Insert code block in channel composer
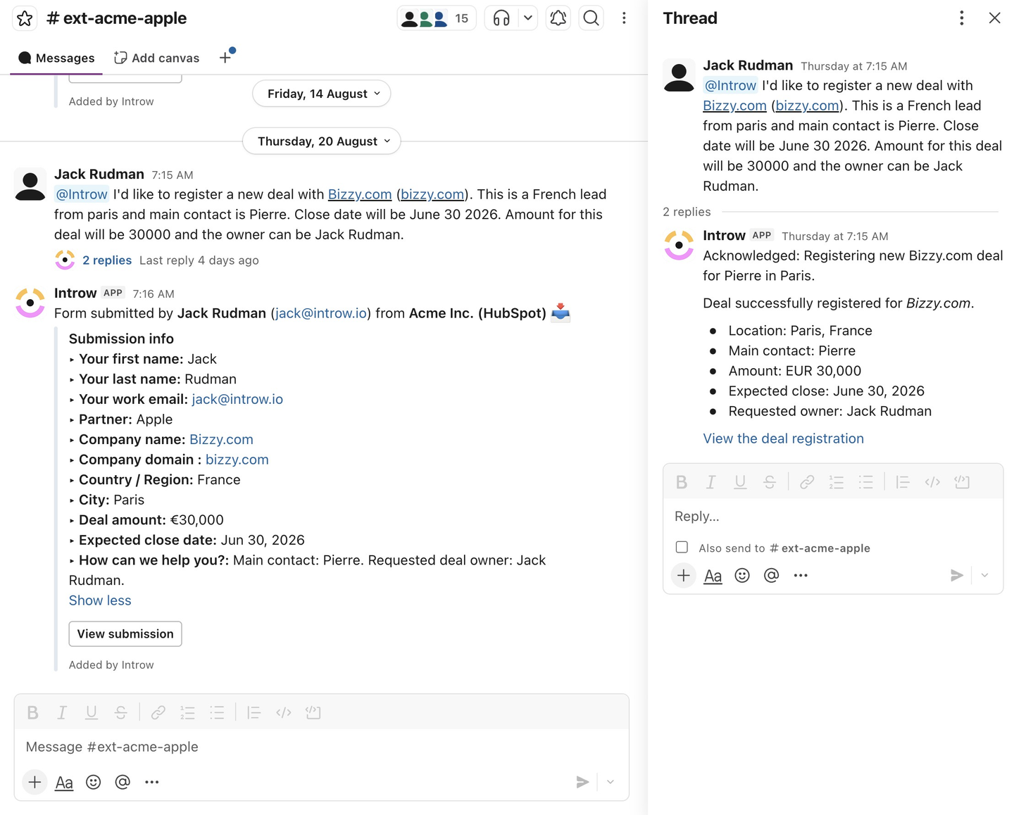 (313, 712)
